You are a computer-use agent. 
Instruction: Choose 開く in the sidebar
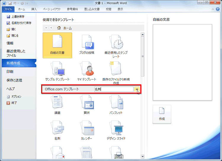click(11, 29)
